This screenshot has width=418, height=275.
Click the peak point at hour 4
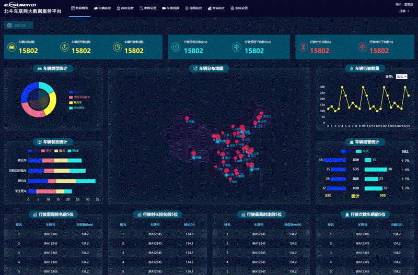pos(342,87)
